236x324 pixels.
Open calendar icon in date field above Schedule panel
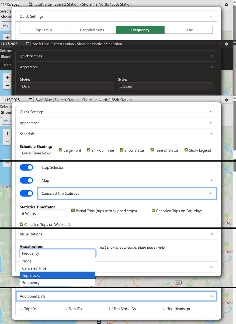(x=30, y=100)
